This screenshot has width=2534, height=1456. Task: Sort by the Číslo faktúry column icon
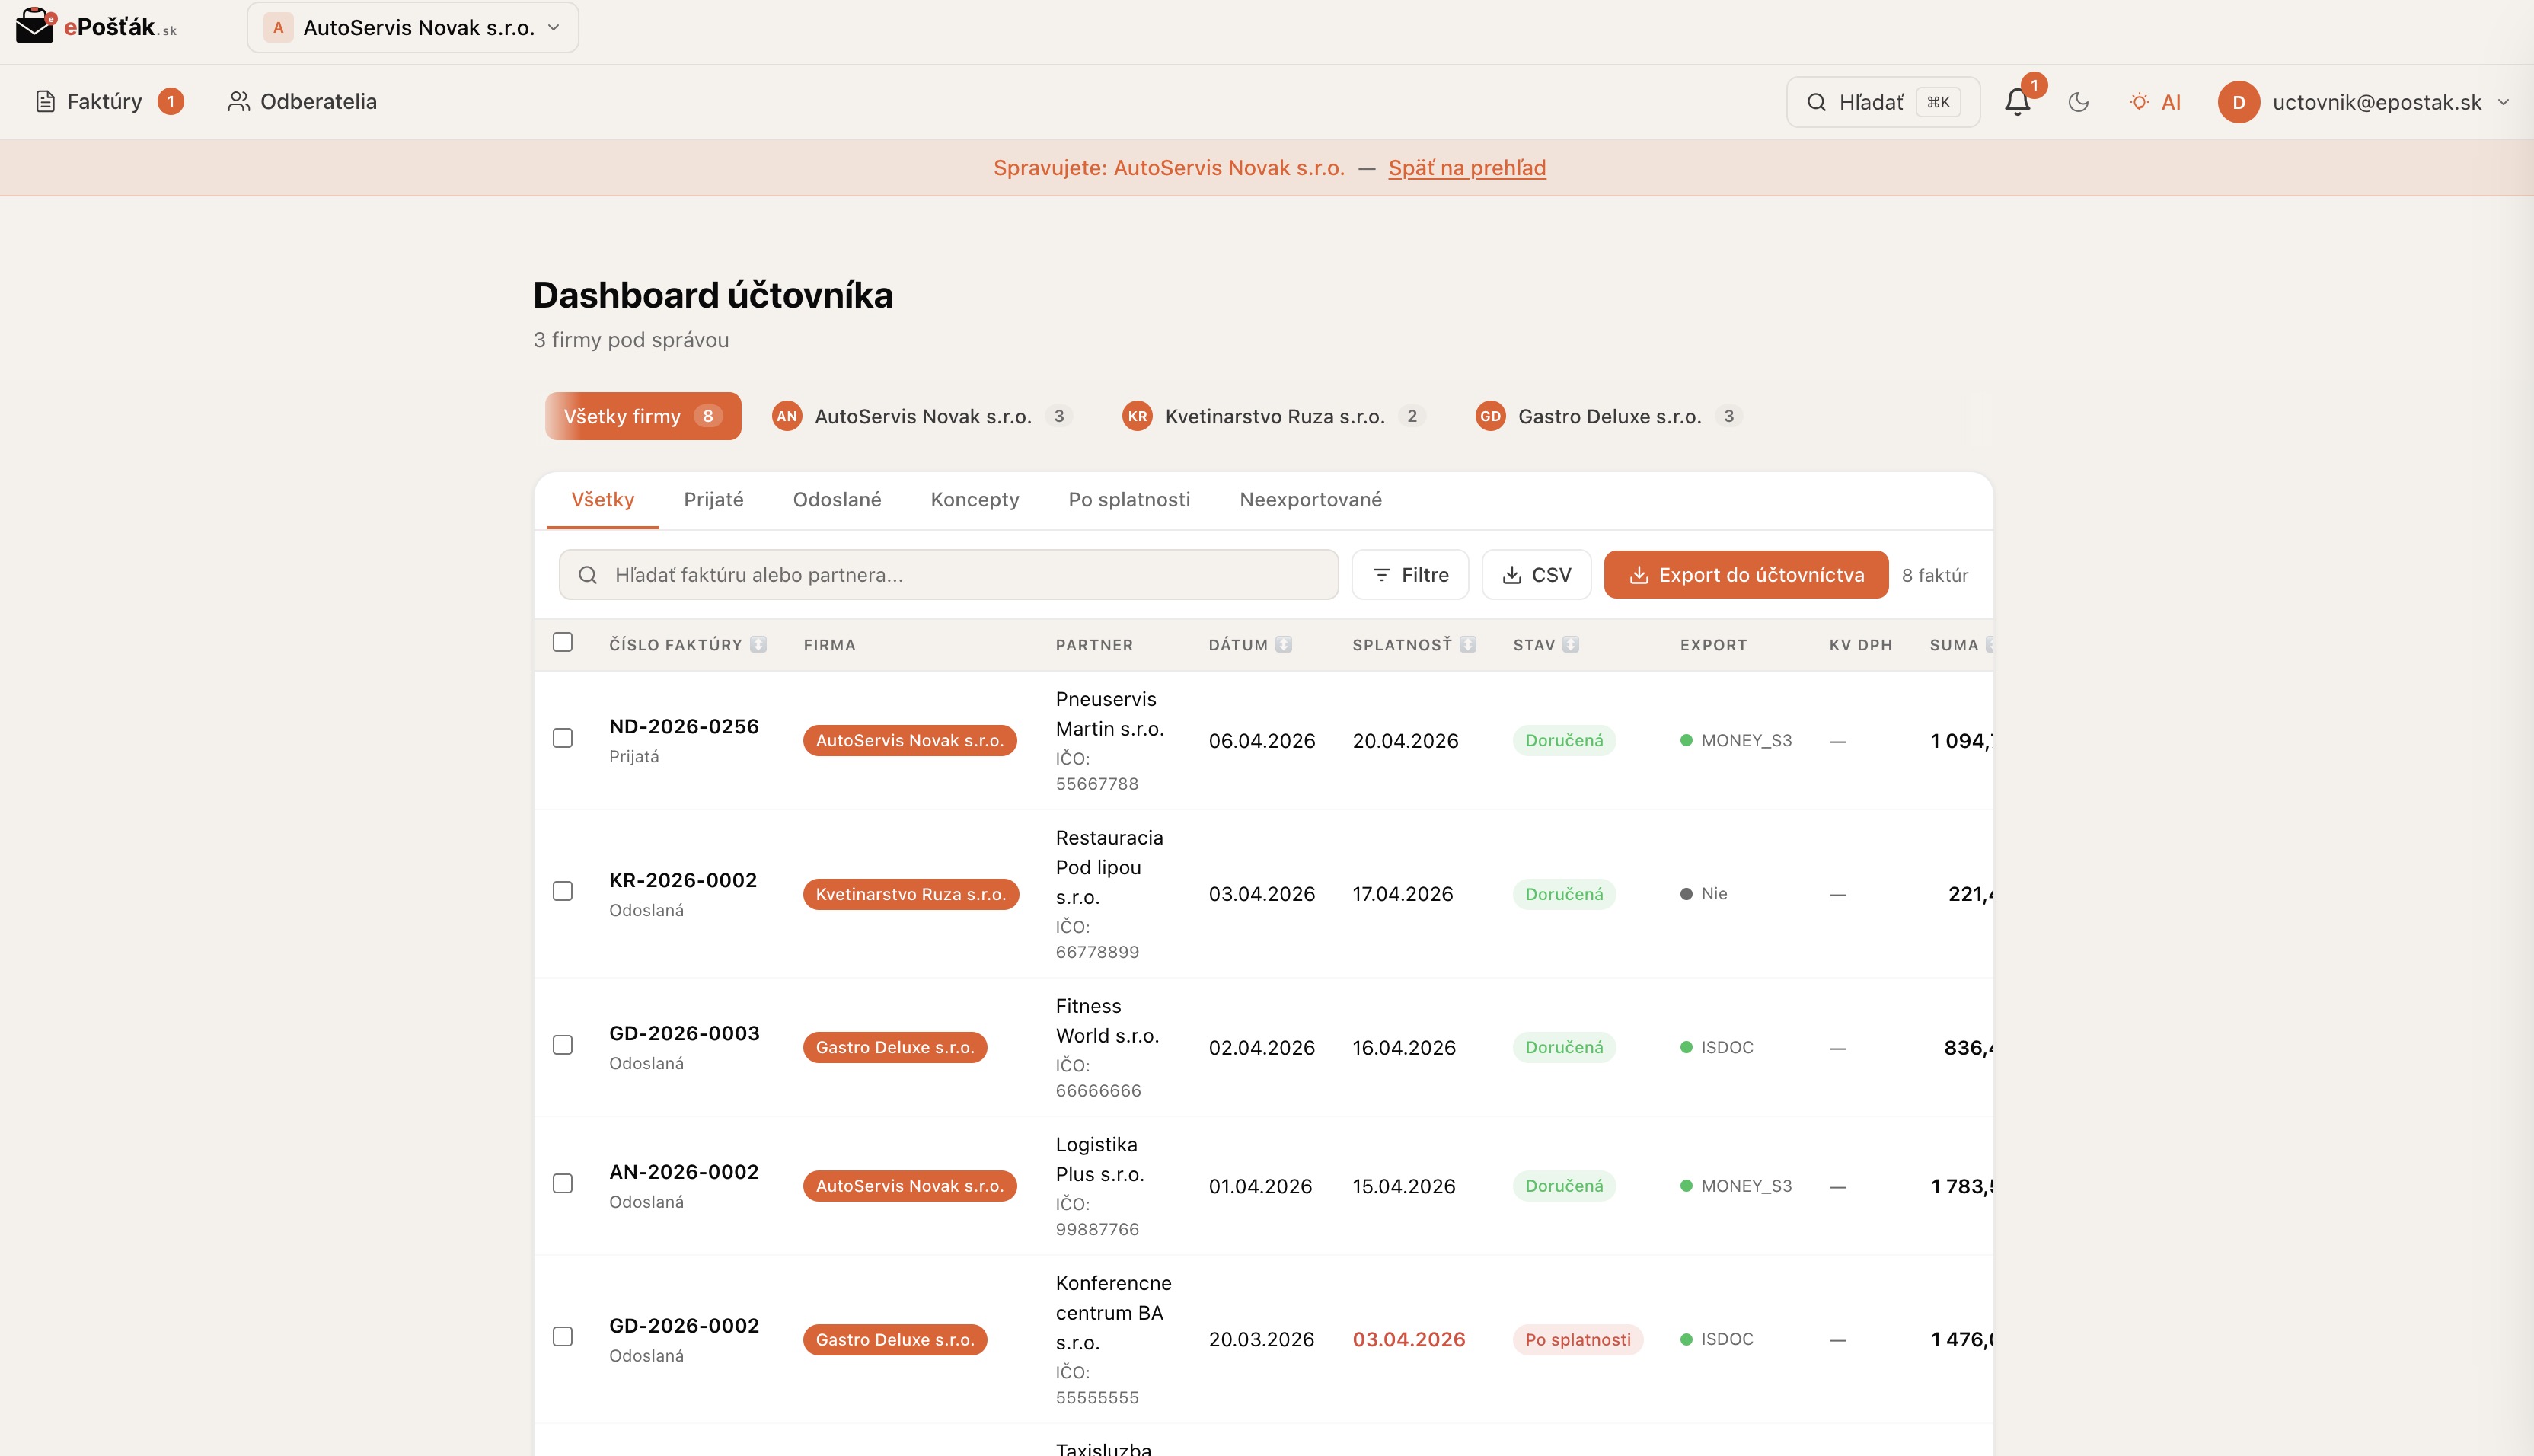(x=760, y=644)
